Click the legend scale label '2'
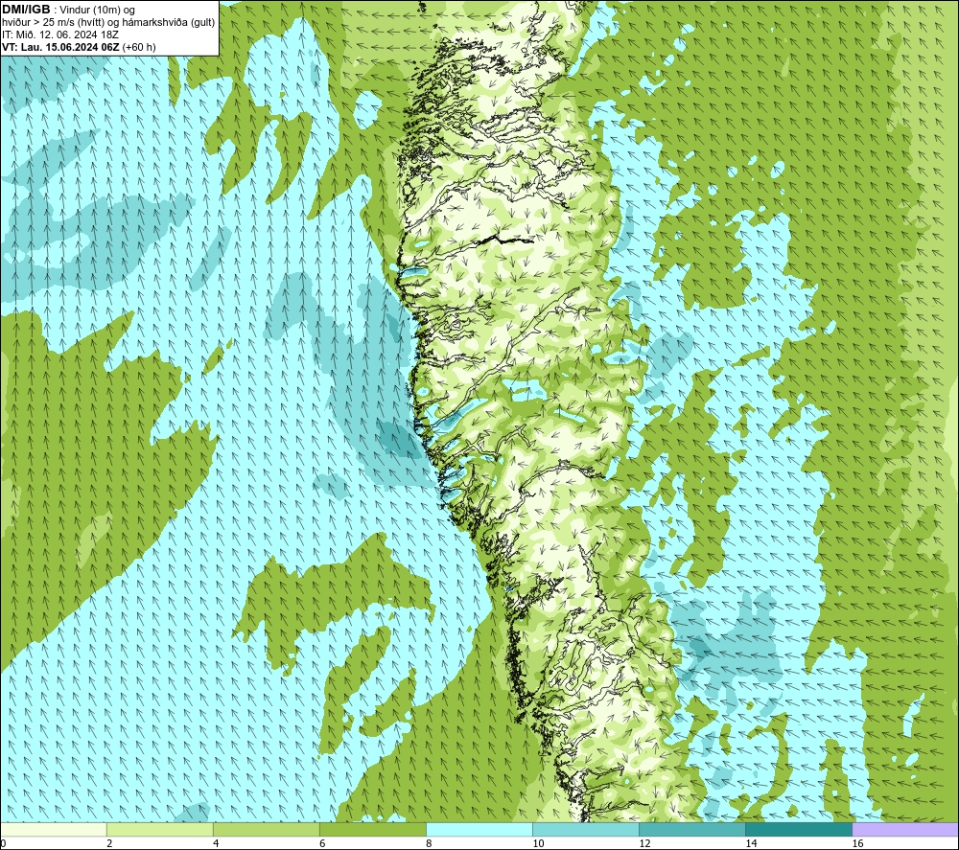 (x=109, y=843)
